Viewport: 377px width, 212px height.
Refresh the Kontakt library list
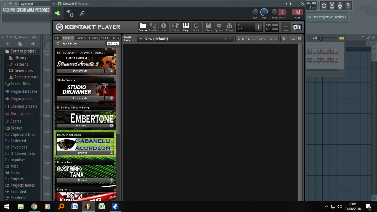58,44
